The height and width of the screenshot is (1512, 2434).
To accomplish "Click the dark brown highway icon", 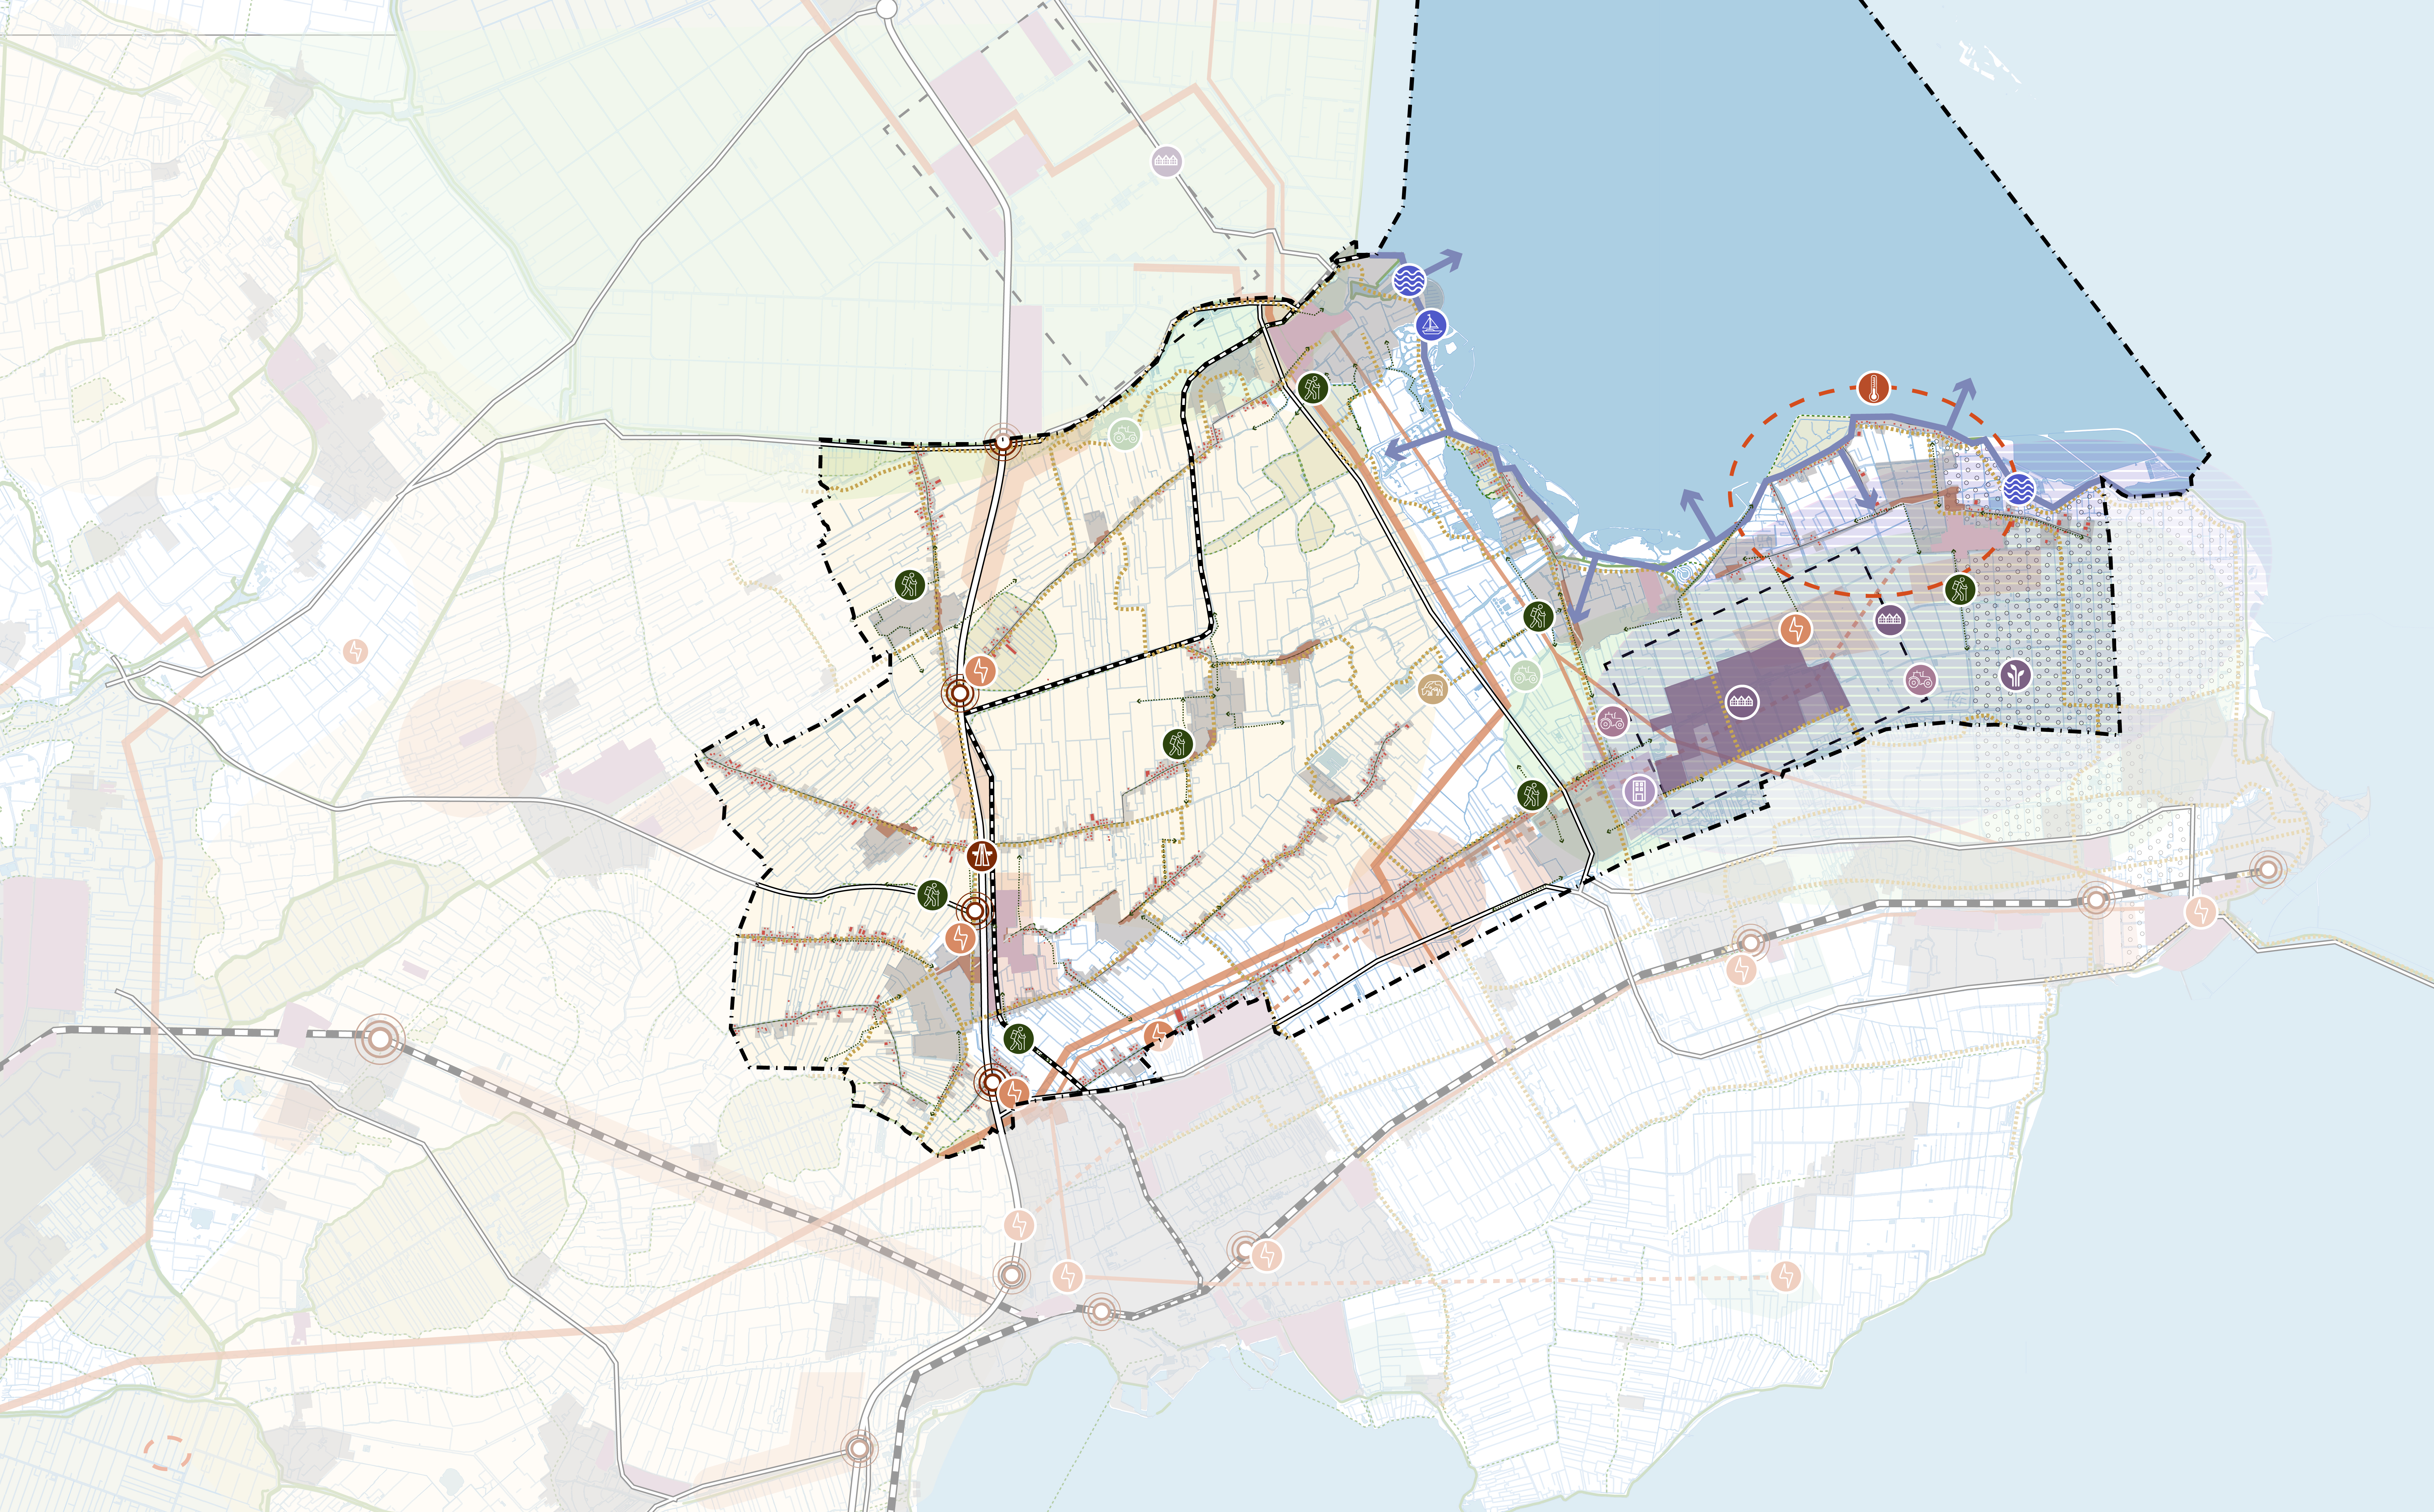I will click(982, 856).
